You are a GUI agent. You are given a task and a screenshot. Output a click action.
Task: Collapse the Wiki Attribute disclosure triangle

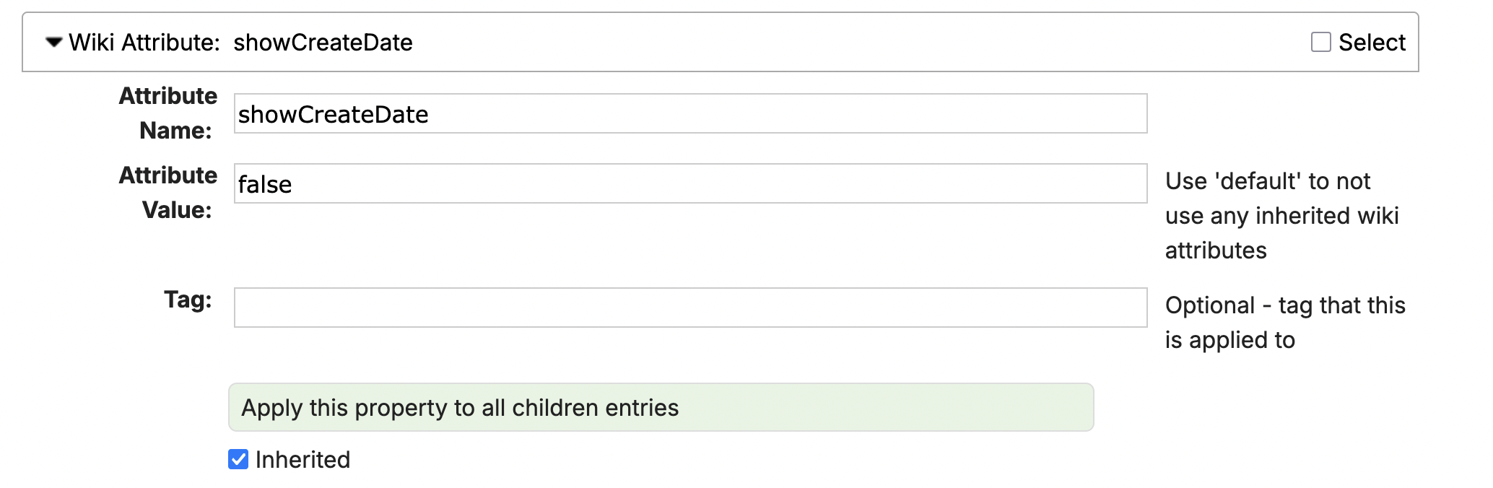[x=53, y=43]
